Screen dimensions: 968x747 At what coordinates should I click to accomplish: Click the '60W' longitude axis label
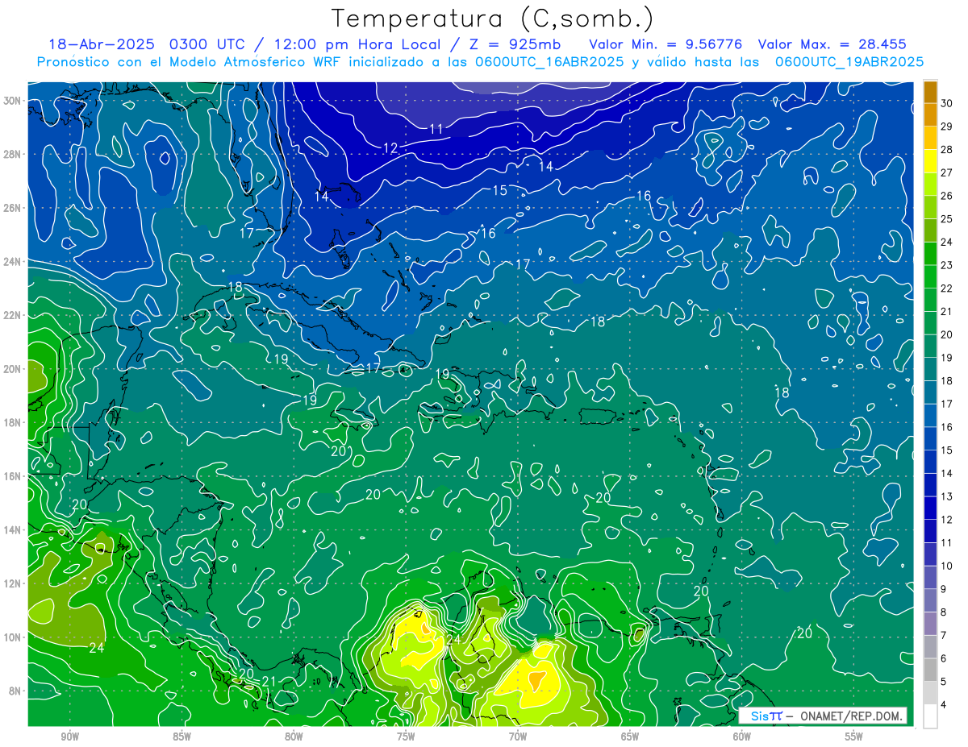742,737
